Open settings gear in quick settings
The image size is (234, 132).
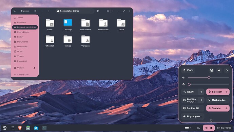coord(219,70)
